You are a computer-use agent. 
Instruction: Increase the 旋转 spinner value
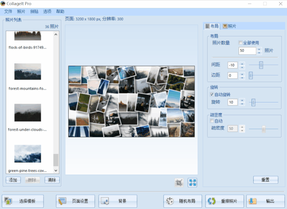tap(242, 100)
